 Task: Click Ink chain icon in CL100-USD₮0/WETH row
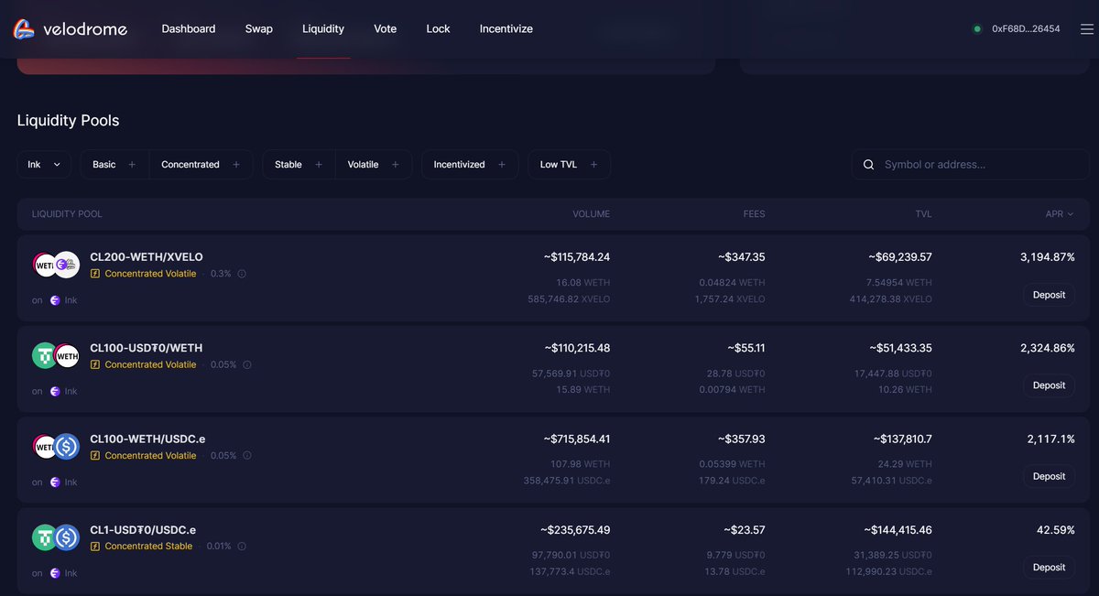[x=55, y=391]
